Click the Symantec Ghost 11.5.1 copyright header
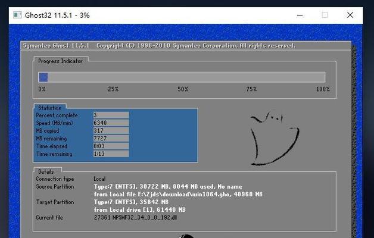Image resolution: width=374 pixels, height=238 pixels. tap(159, 45)
